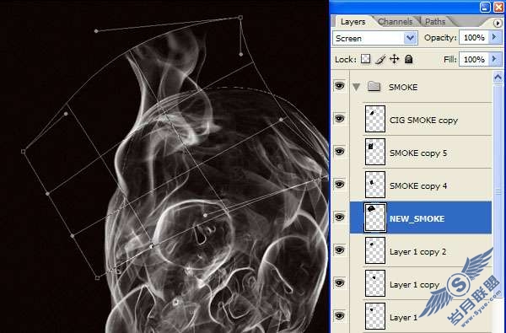Hide the Layer 1 layer
The width and height of the screenshot is (506, 333).
pyautogui.click(x=339, y=315)
